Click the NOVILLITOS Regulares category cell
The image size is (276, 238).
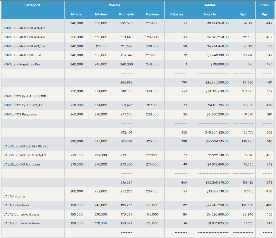(20, 115)
